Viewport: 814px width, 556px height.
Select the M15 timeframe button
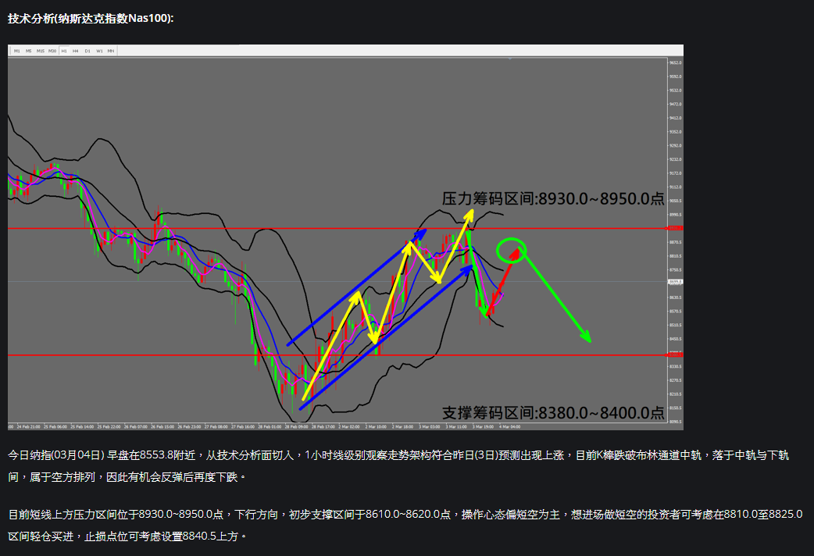[x=41, y=51]
